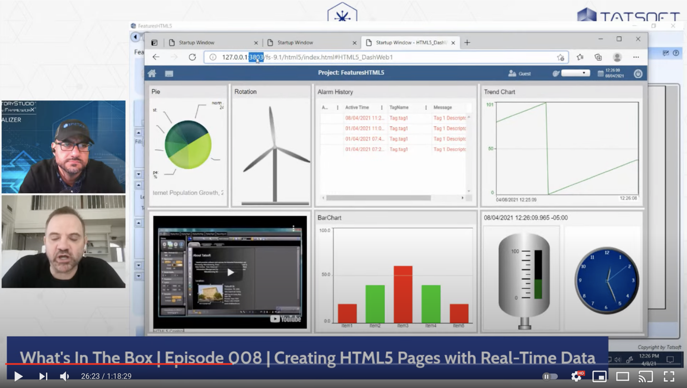Select alarm row 08/04/2021 11:2...
Image resolution: width=687 pixels, height=388 pixels.
coord(394,118)
